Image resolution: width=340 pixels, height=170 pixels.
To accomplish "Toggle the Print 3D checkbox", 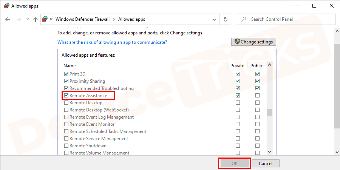I will point(66,74).
